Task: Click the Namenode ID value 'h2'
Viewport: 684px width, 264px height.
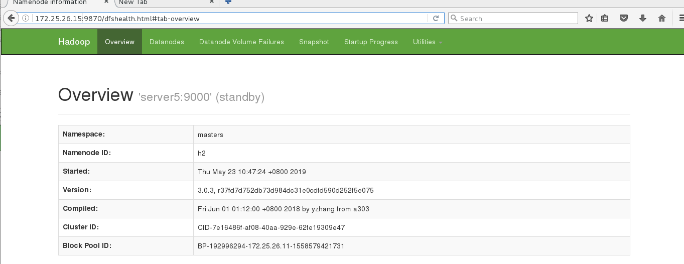Action: pos(202,153)
